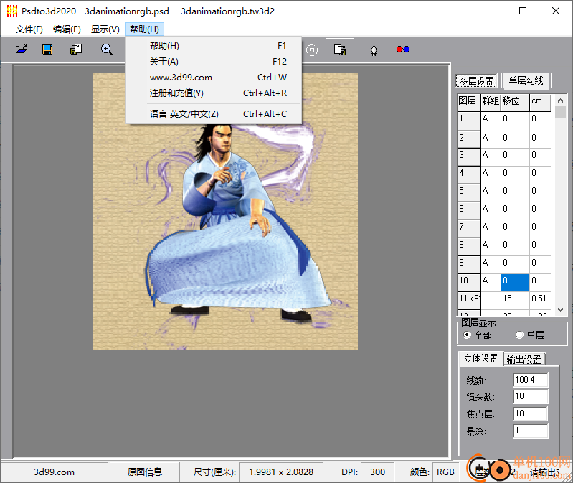The height and width of the screenshot is (483, 573).
Task: Click the circular target toolbar icon
Action: (312, 50)
